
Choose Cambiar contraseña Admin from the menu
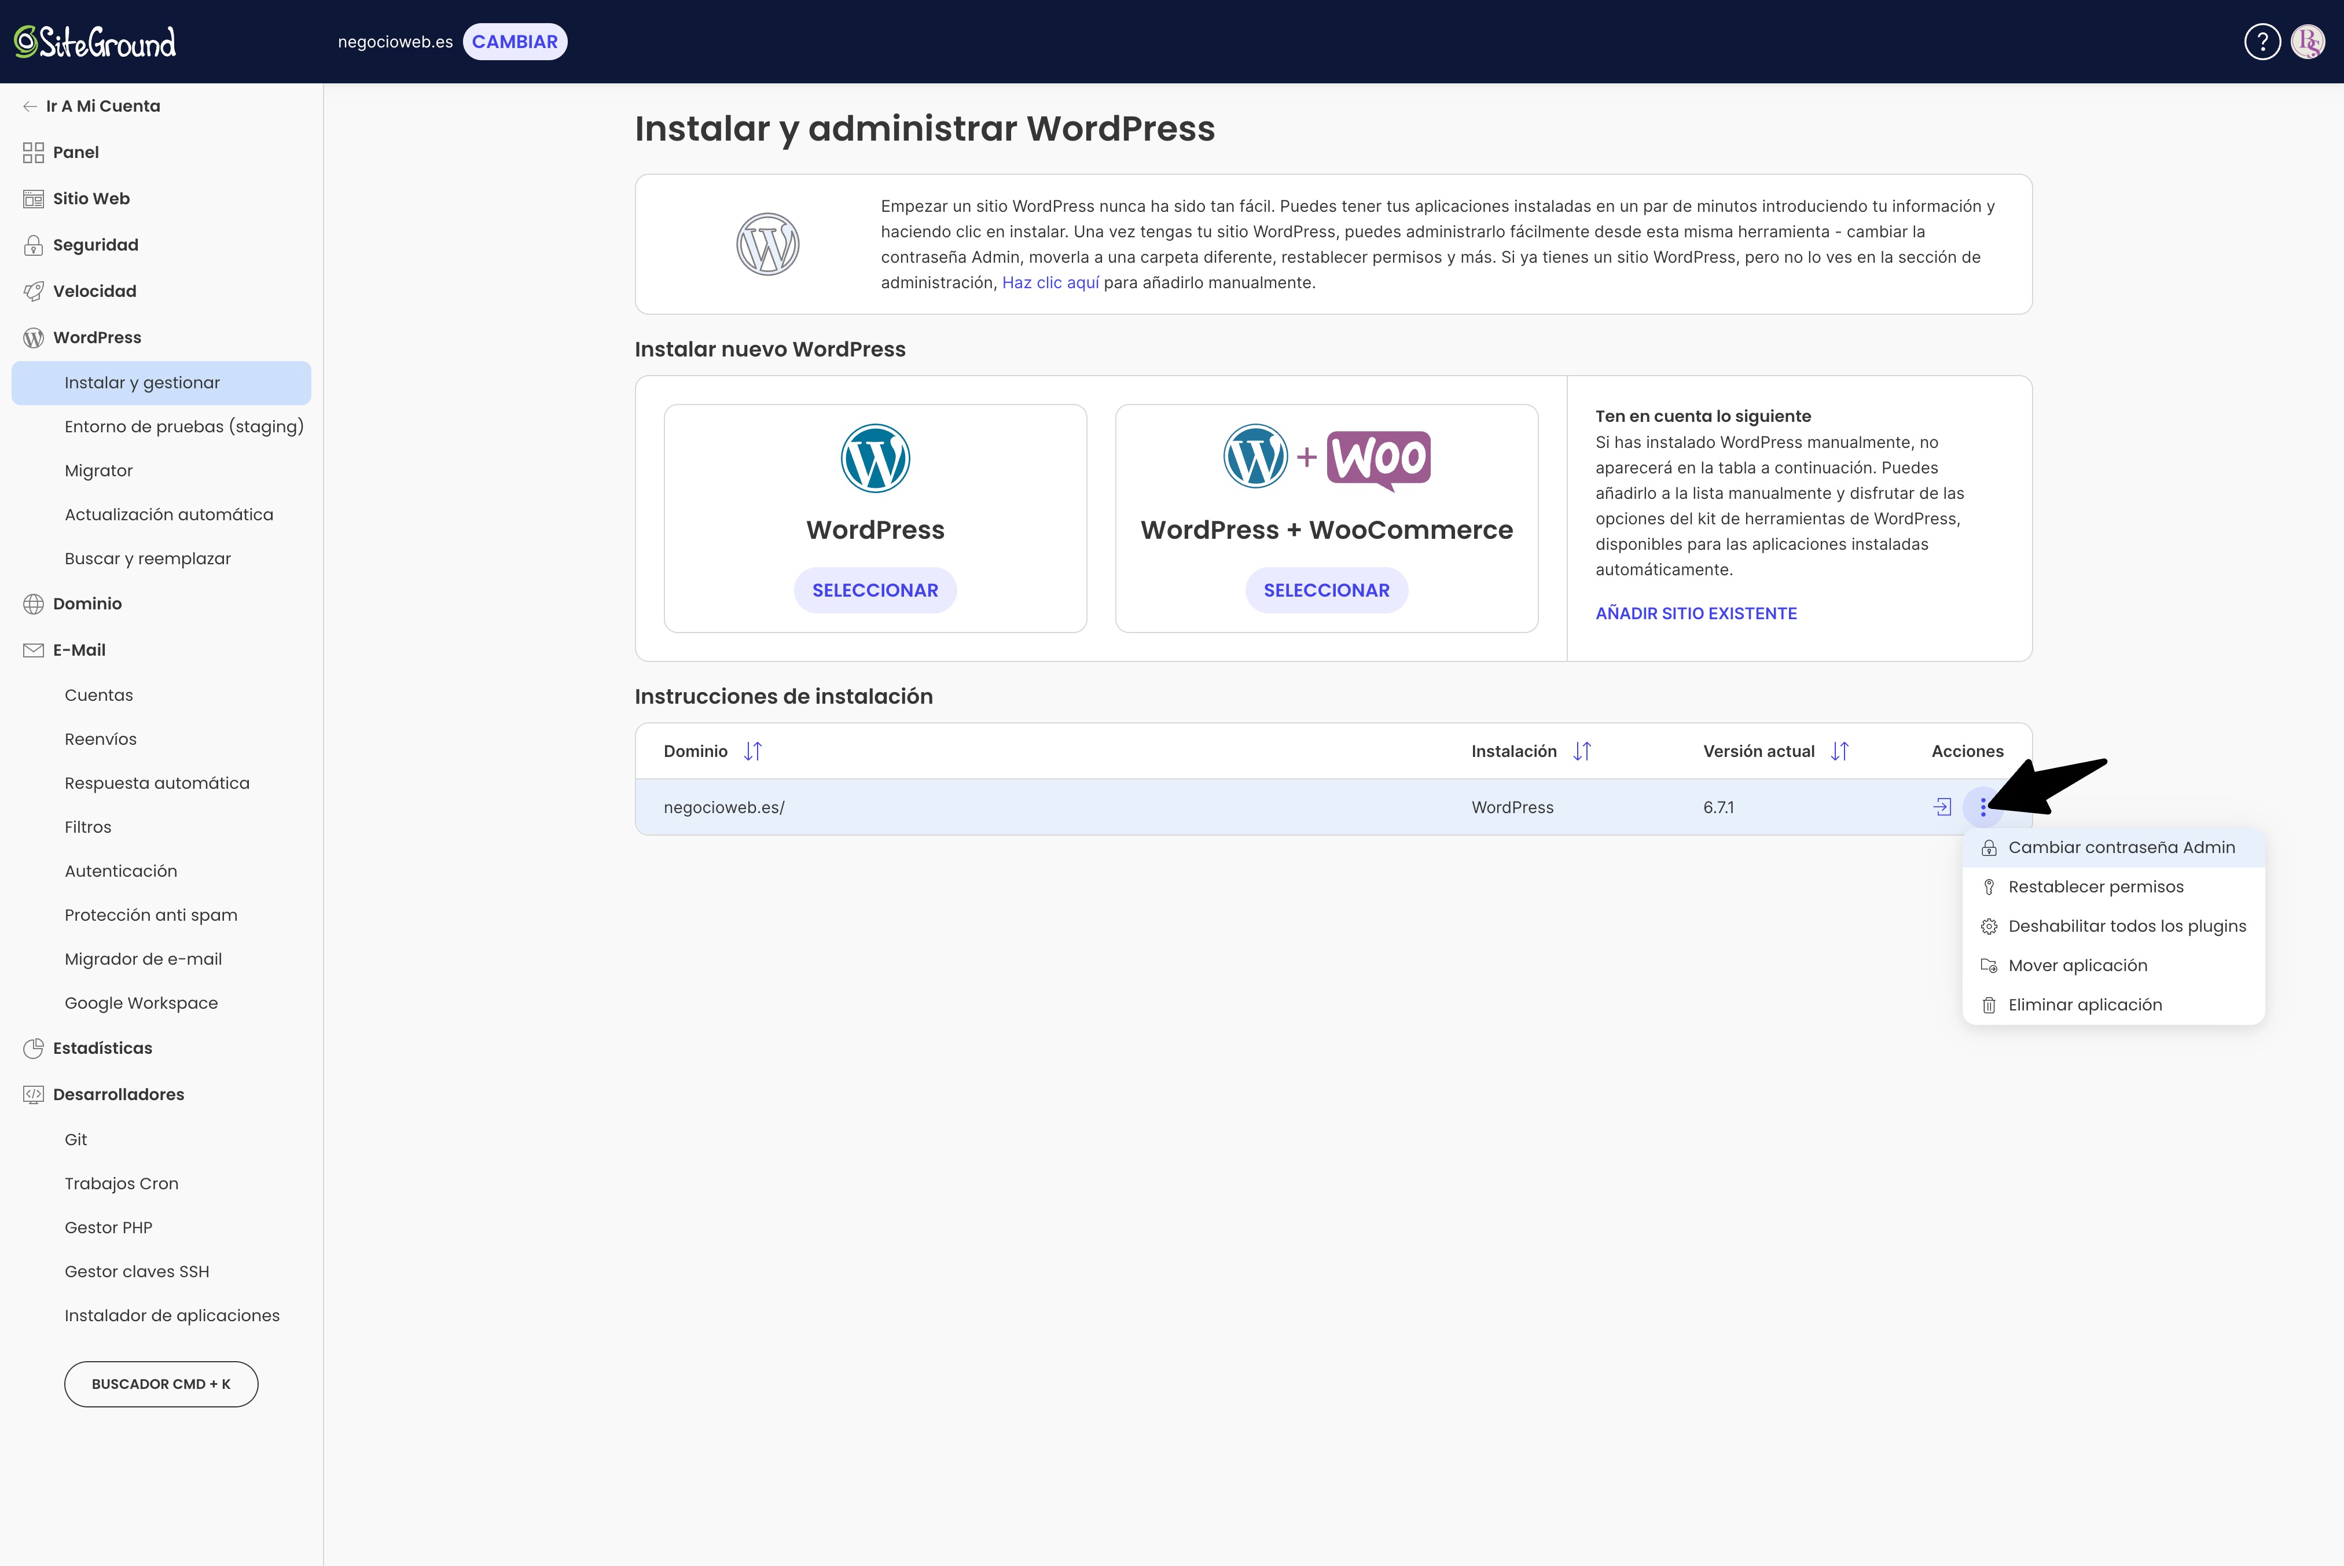pyautogui.click(x=2113, y=848)
